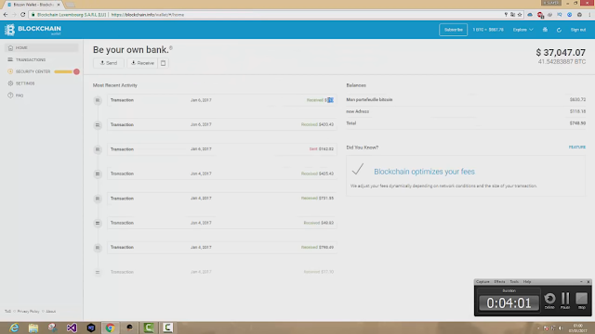Open the Security Center sidebar item
Image resolution: width=595 pixels, height=334 pixels.
(33, 71)
